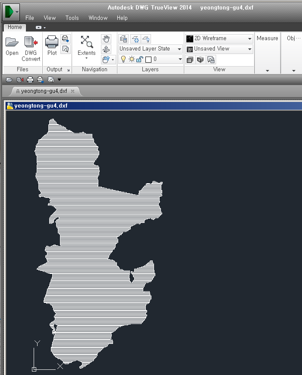Viewport: 302px width, 375px height.
Task: Open the View menu in the menu bar
Action: pyautogui.click(x=50, y=18)
